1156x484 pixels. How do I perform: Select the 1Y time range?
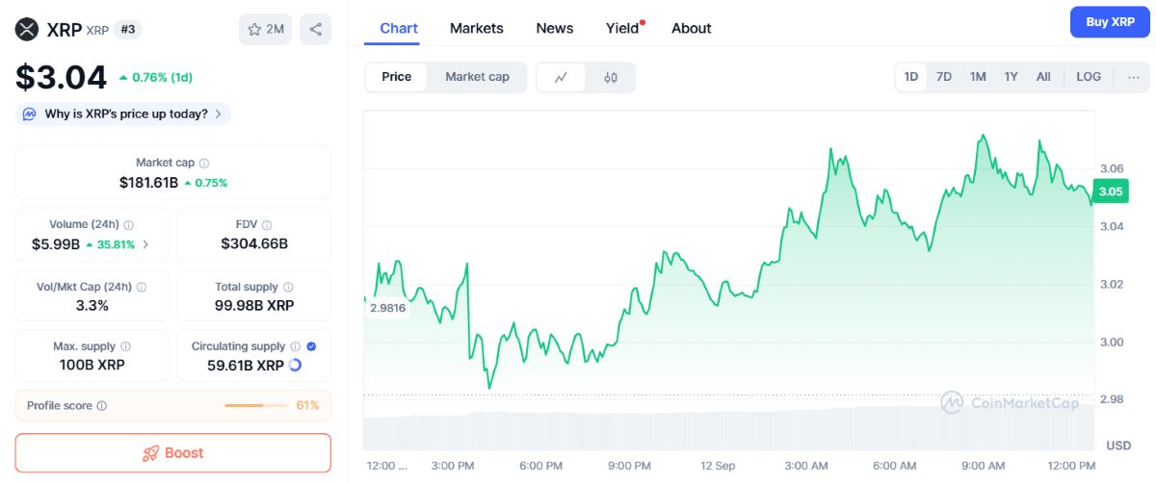(1011, 77)
